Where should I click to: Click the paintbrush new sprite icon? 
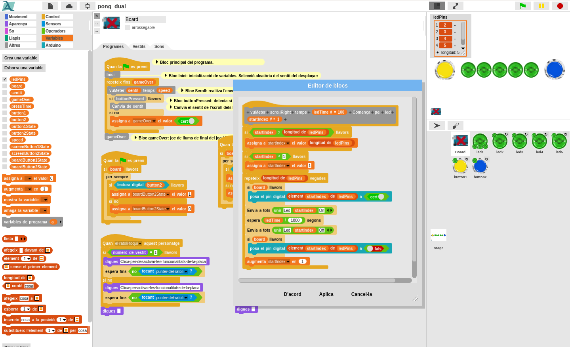456,126
